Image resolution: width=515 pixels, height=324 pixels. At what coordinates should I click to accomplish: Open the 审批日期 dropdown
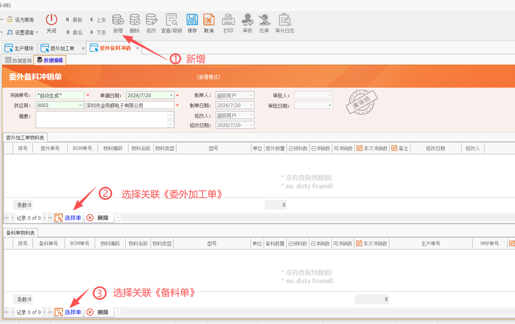(330, 105)
